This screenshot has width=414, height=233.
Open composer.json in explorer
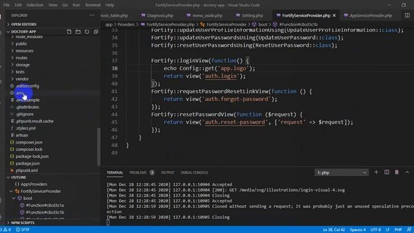(28, 142)
